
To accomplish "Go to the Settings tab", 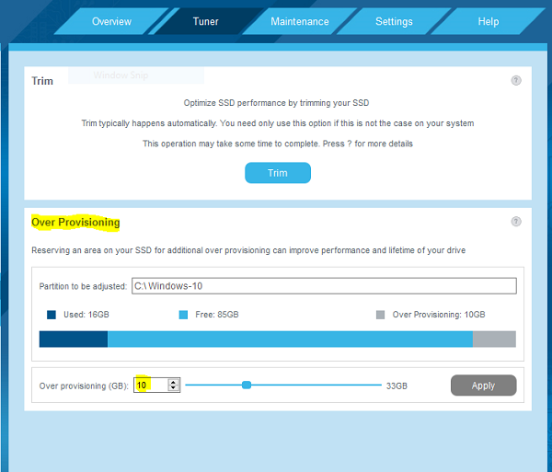I will [x=394, y=21].
